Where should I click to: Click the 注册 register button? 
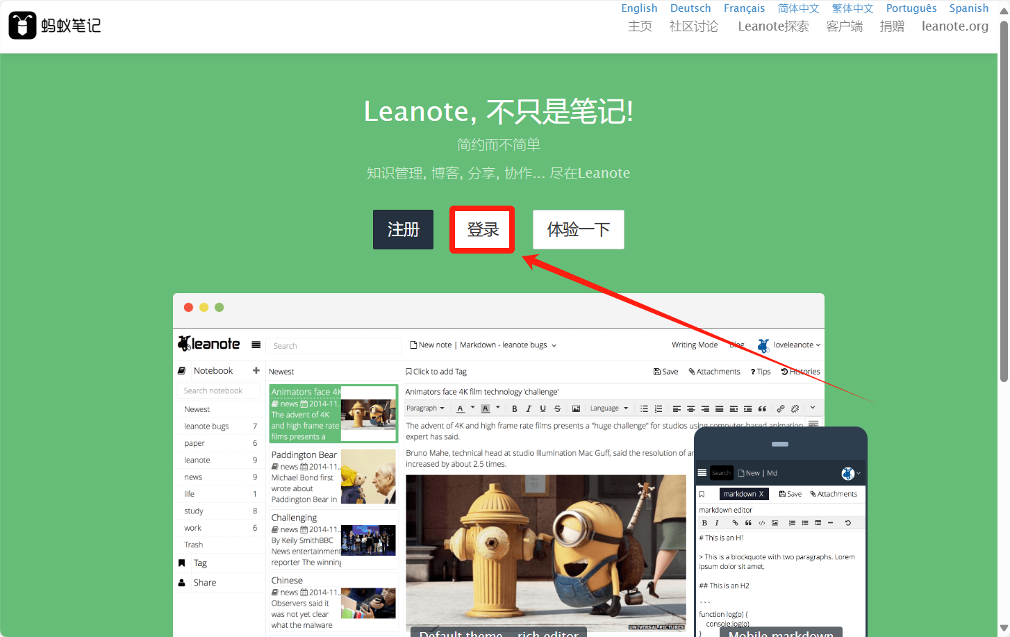click(x=403, y=229)
